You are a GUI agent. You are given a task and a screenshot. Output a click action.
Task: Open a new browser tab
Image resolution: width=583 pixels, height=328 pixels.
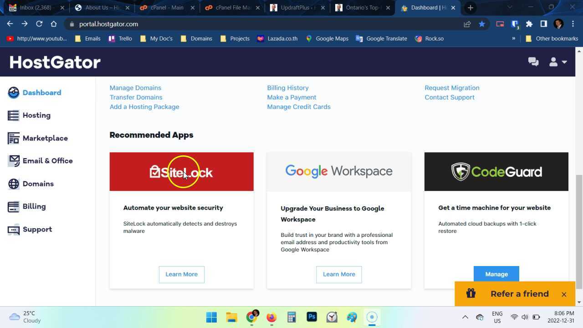pos(470,8)
